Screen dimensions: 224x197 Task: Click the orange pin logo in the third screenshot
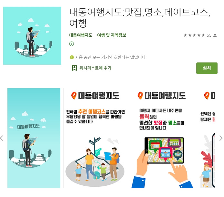[x=140, y=96]
